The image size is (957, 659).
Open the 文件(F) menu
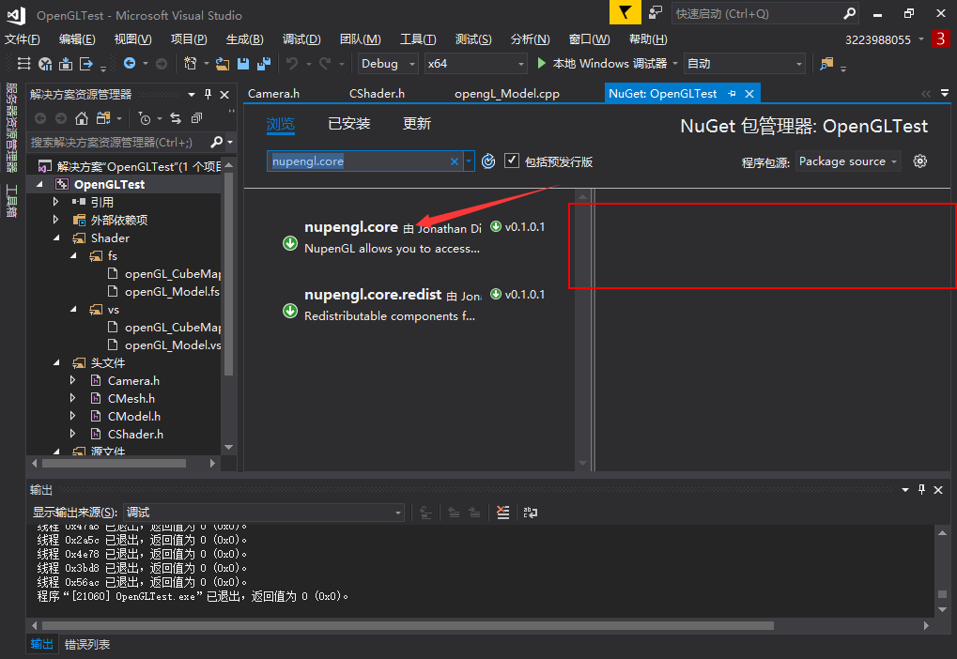coord(22,39)
